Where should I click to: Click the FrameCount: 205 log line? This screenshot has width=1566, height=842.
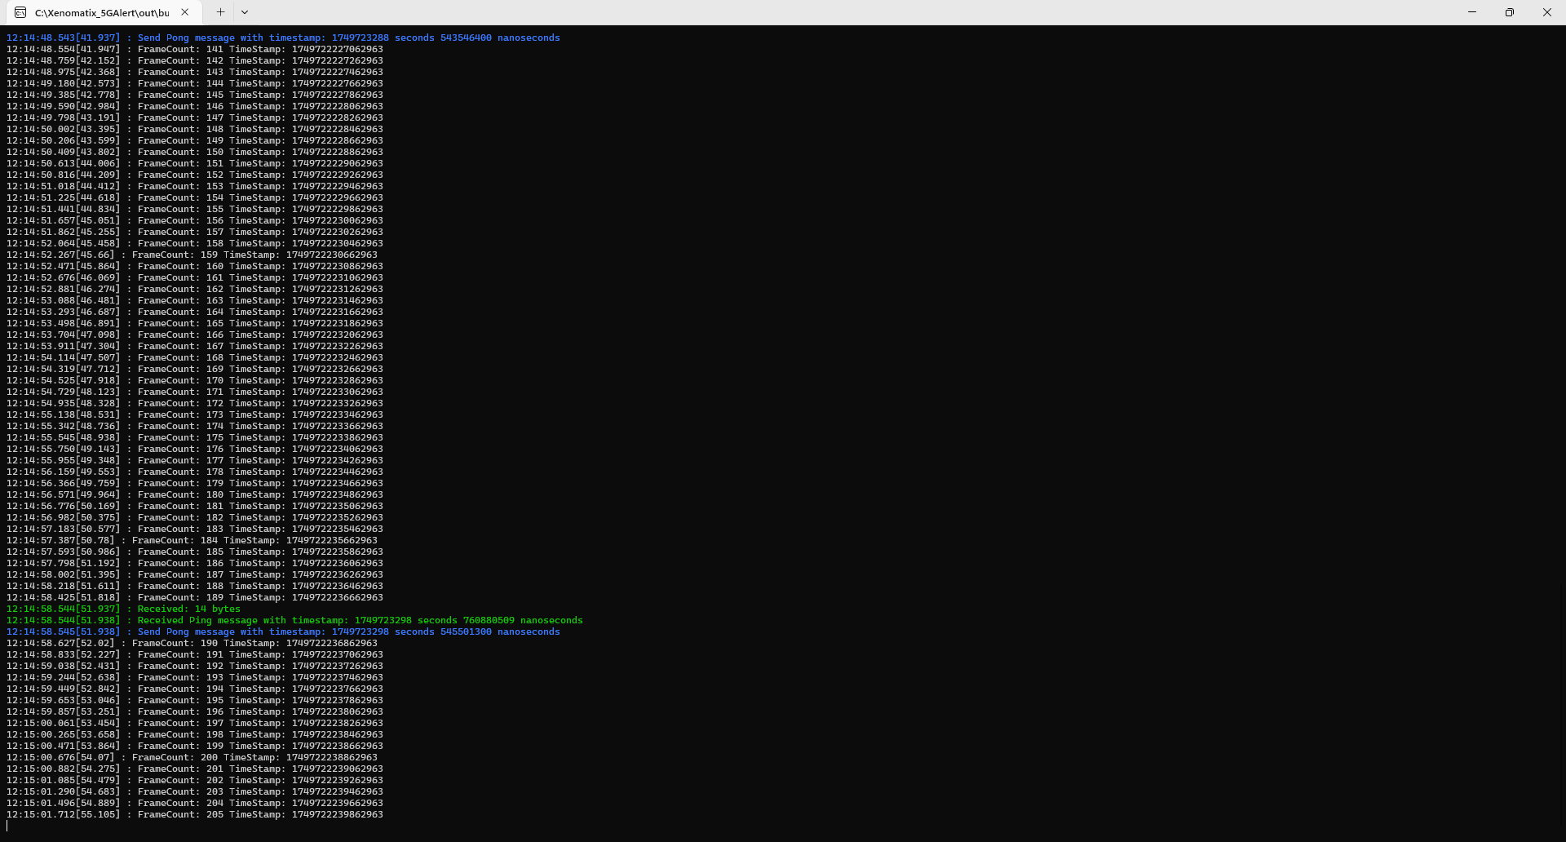(259, 814)
